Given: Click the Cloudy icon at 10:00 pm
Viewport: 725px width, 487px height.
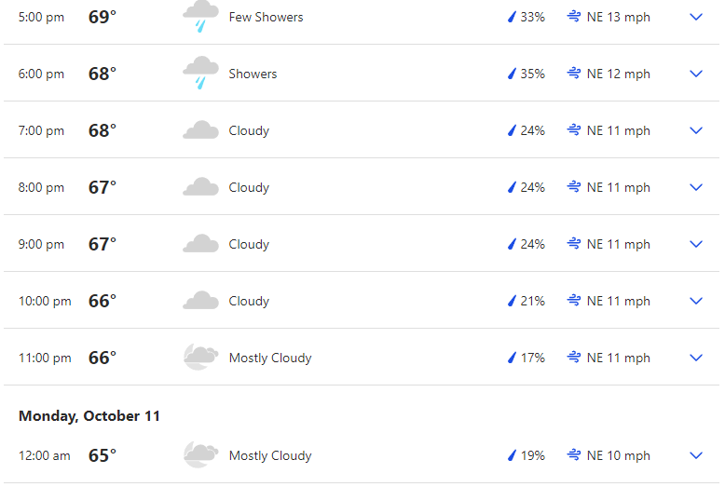Looking at the screenshot, I should coord(200,301).
